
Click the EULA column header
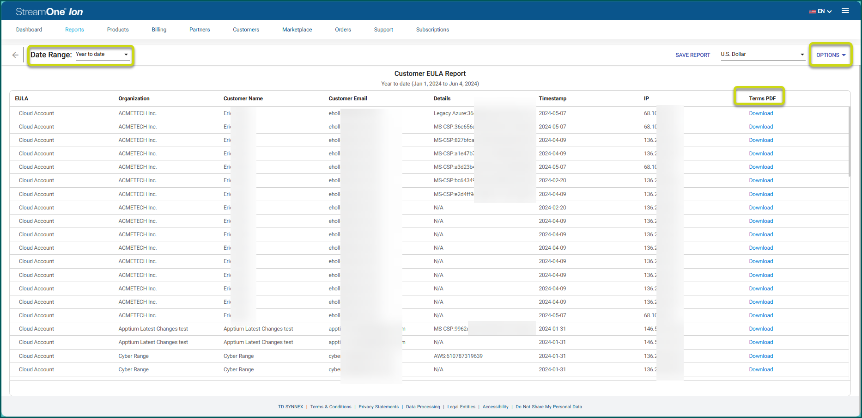[x=21, y=98]
